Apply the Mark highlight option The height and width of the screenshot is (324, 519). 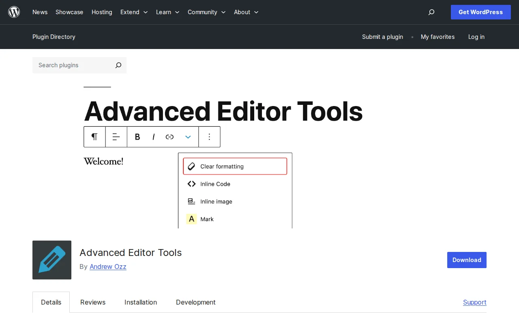pyautogui.click(x=207, y=219)
